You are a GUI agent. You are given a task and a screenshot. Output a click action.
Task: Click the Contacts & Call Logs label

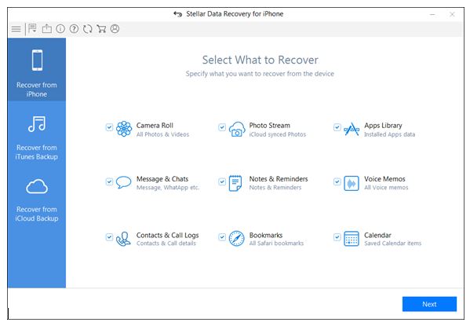coord(168,235)
